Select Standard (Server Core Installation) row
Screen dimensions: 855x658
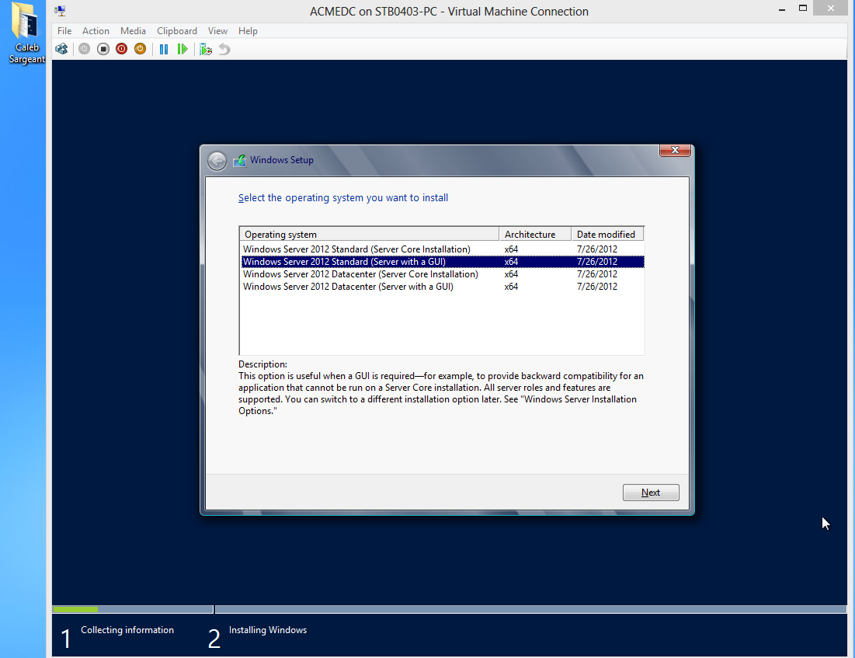442,249
